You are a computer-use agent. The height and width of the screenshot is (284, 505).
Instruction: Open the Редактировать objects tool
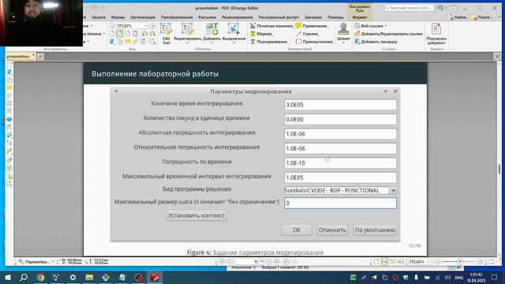click(188, 32)
